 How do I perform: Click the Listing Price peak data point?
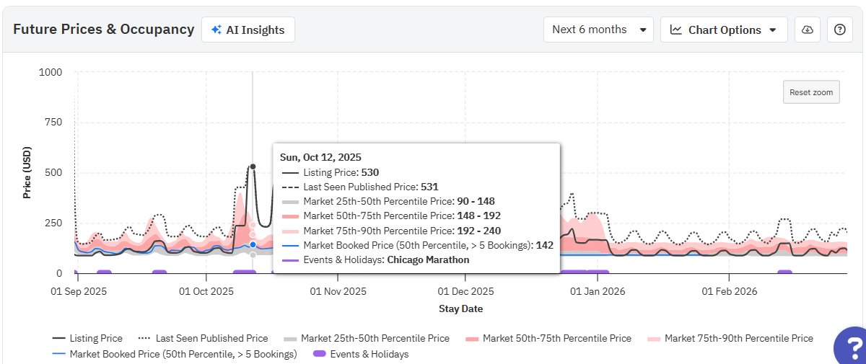(253, 167)
